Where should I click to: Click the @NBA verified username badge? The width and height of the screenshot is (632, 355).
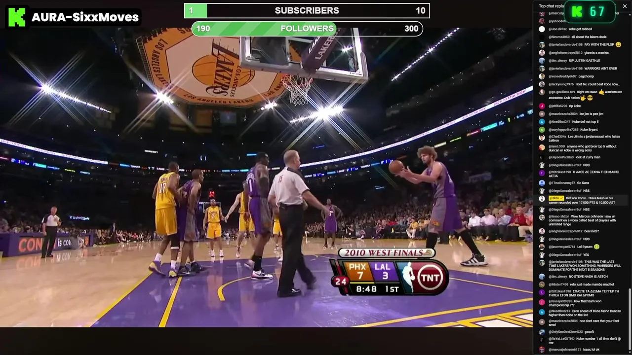(556, 198)
